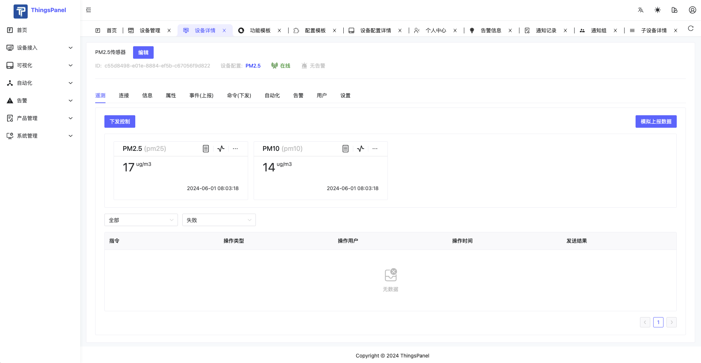Open the theme layout settings icon
The width and height of the screenshot is (701, 363).
click(x=675, y=10)
